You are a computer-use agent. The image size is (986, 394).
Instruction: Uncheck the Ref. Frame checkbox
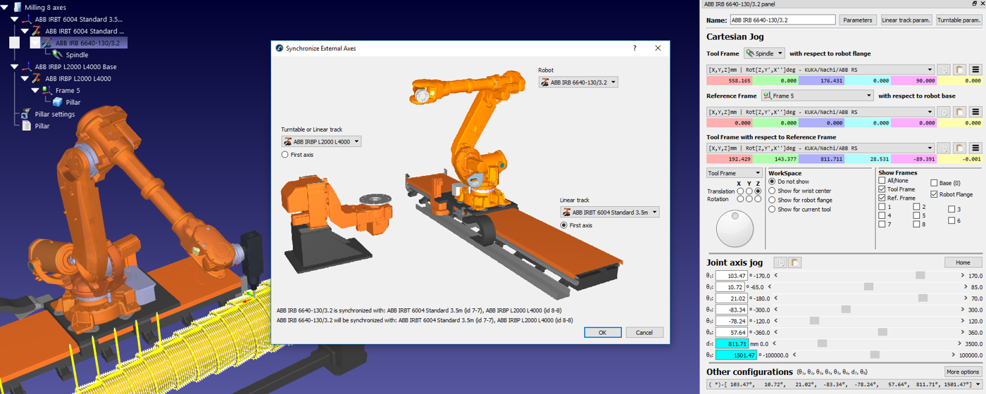(882, 198)
